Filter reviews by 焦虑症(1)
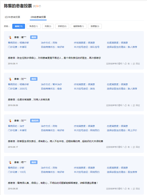Viewport: 147px width, 195px height. click(34, 26)
